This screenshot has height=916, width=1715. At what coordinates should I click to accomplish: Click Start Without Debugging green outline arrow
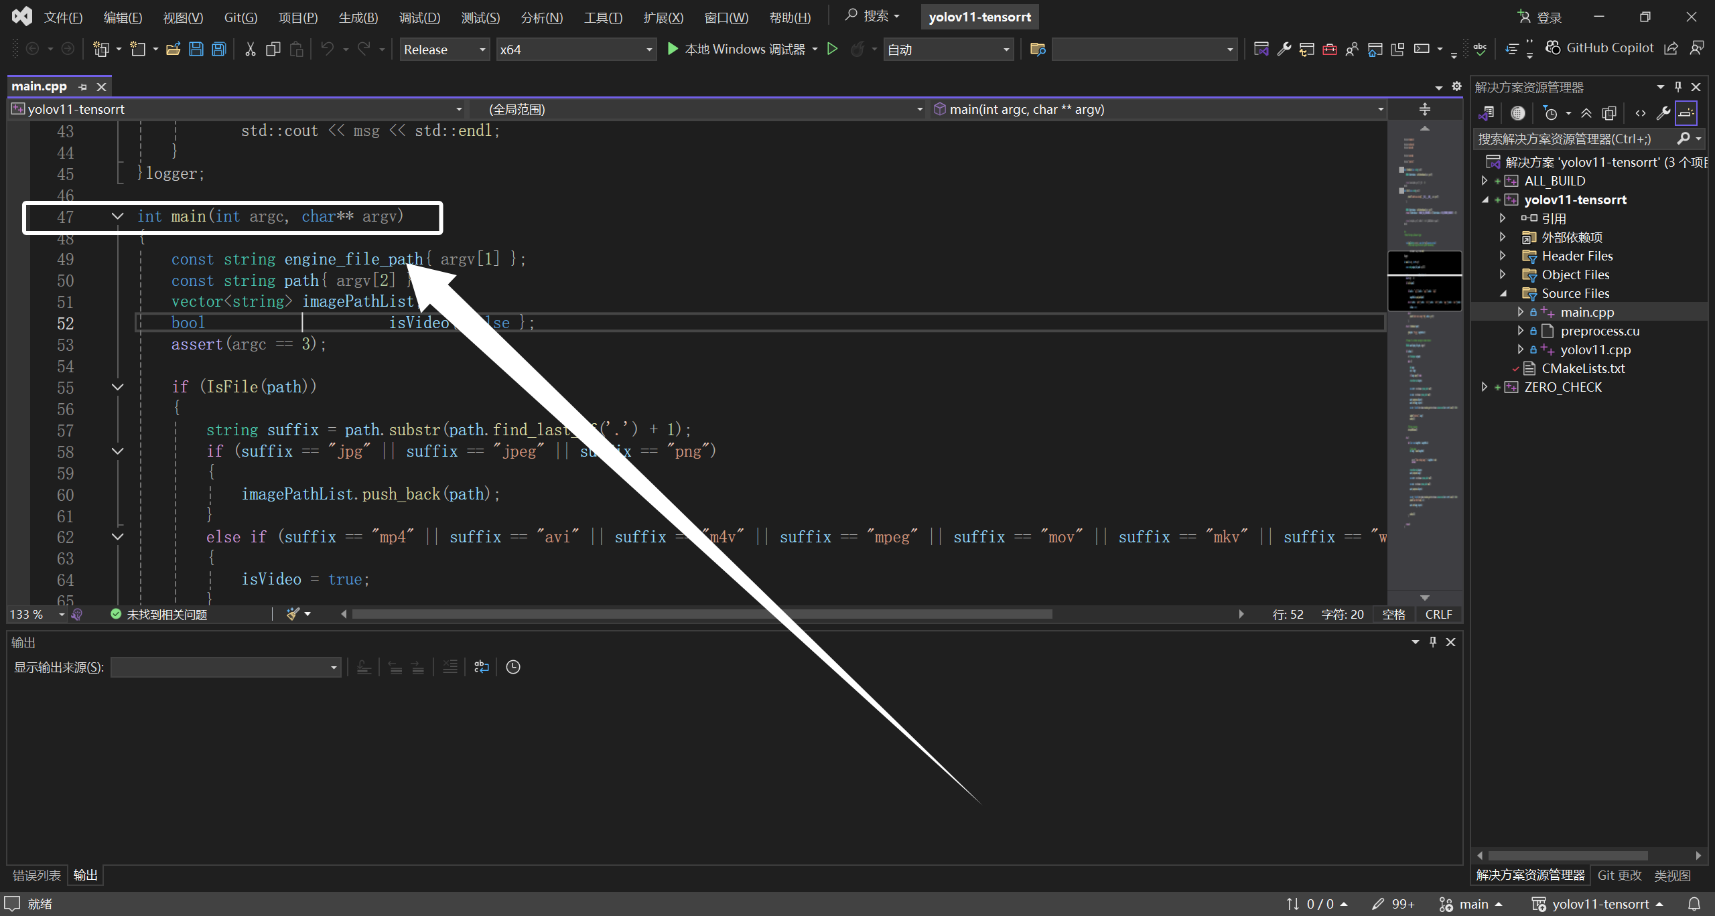832,50
